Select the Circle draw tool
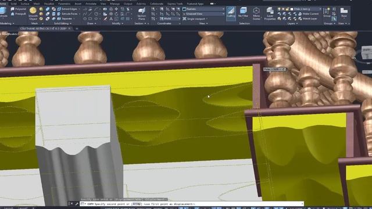This screenshot has height=209, width=372. pyautogui.click(x=96, y=14)
